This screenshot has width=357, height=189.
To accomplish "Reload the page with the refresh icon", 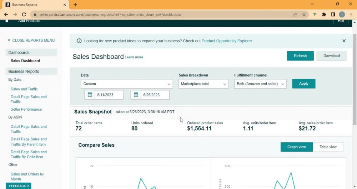I will [24, 15].
